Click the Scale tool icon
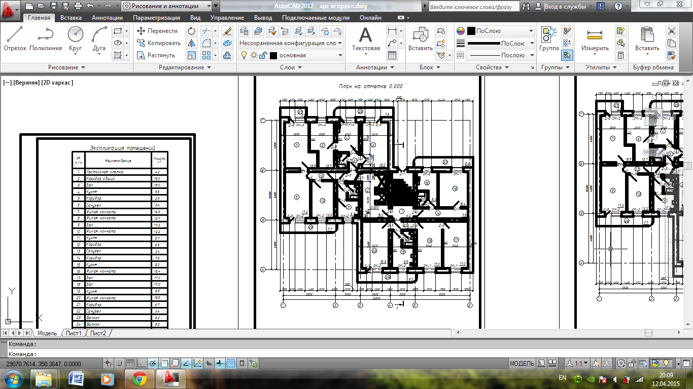Screen dimensions: 693x389 (191, 55)
